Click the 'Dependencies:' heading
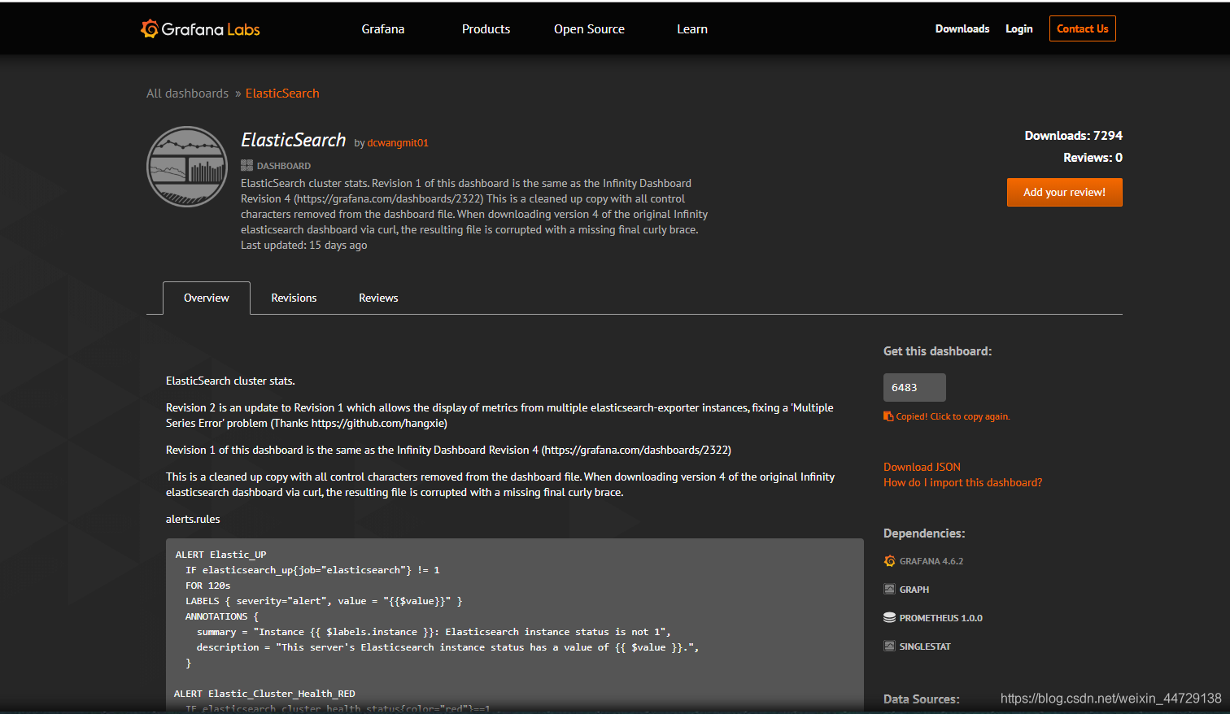Viewport: 1230px width, 714px height. tap(924, 533)
